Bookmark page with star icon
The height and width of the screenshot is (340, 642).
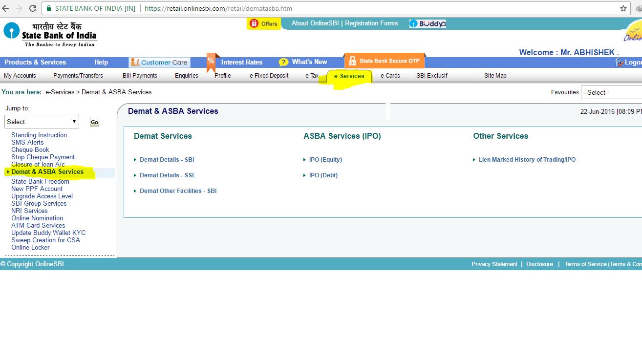(623, 8)
